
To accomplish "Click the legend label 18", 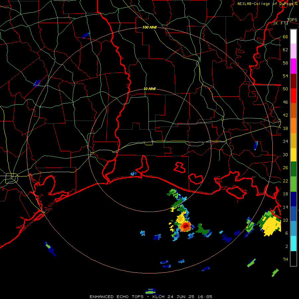I will pyautogui.click(x=285, y=194).
